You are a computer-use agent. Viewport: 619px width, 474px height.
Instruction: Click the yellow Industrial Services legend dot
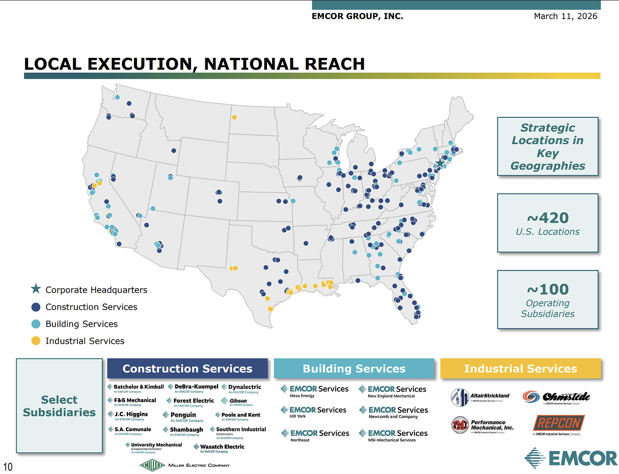(36, 341)
